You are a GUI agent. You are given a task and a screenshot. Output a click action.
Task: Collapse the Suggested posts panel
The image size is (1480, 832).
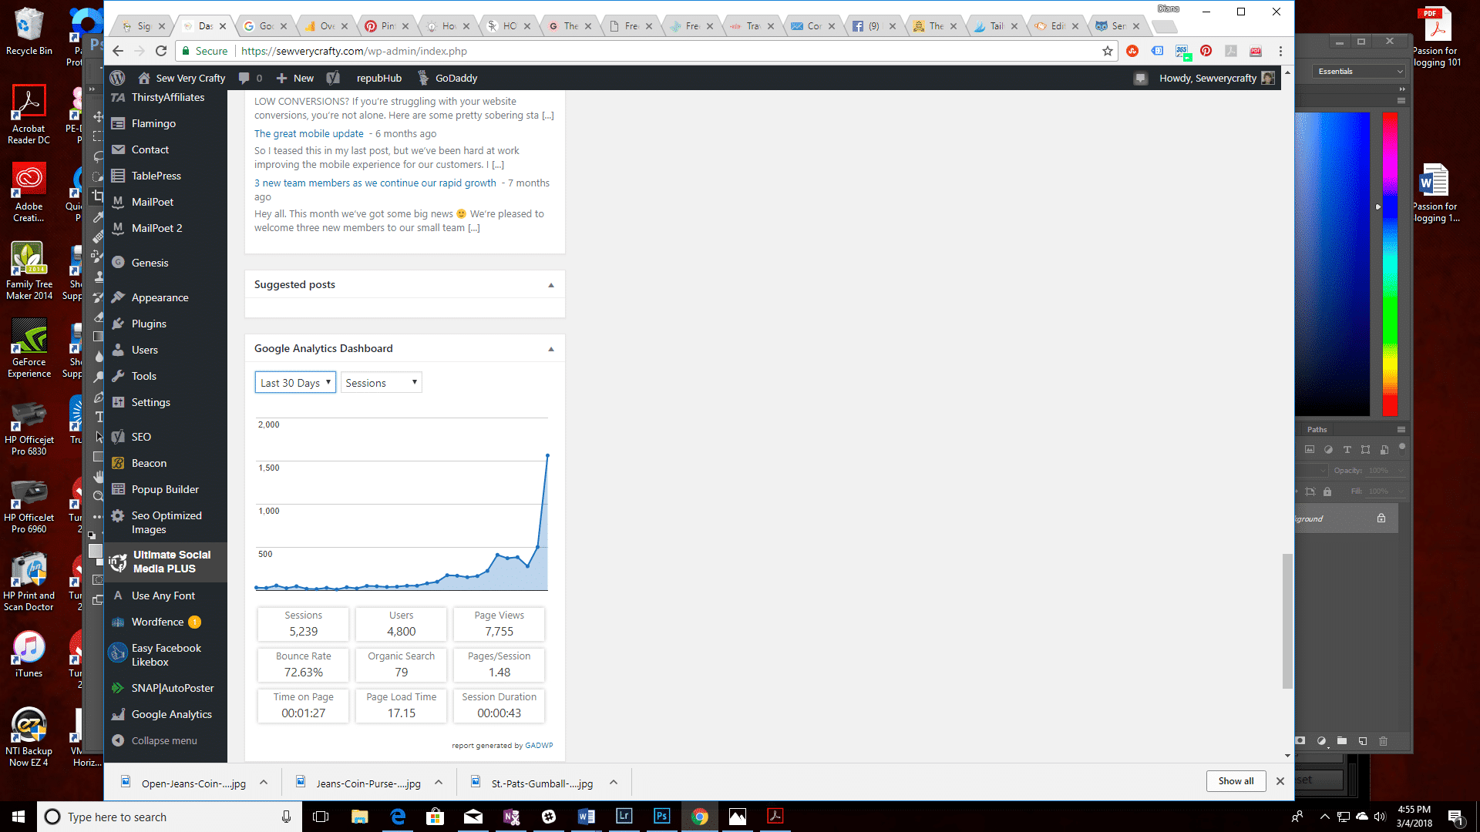551,285
